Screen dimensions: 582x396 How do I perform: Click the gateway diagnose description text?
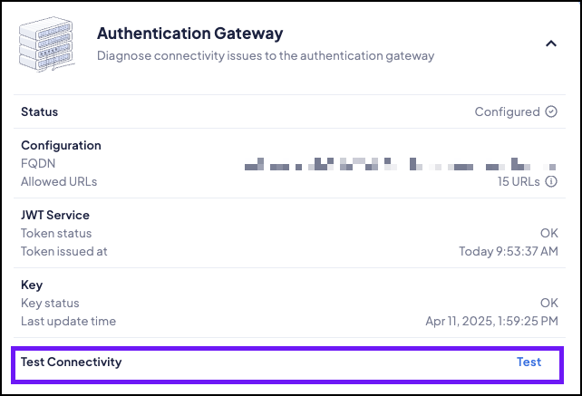[x=266, y=55]
